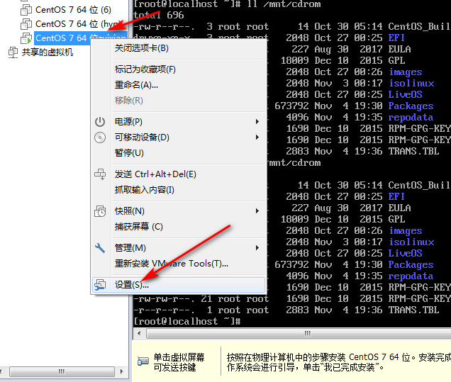Click the 'total 696' line in the terminal
Viewport: 451px width, 382px height.
pyautogui.click(x=159, y=15)
